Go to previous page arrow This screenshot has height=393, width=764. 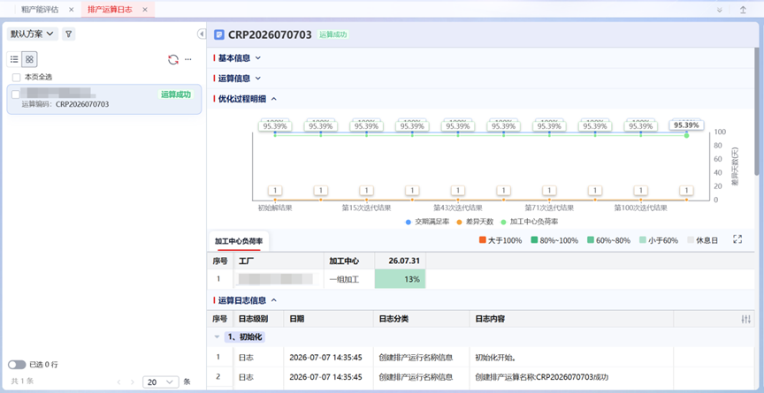[118, 382]
